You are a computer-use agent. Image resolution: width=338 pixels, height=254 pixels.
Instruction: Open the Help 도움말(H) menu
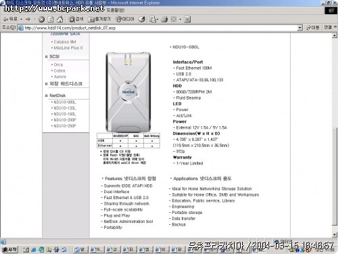pyautogui.click(x=116, y=10)
